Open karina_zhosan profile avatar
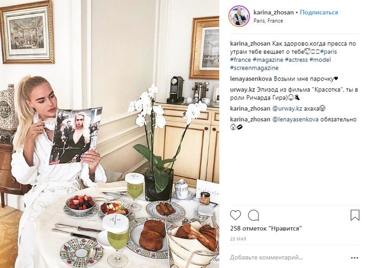367x268 pixels. click(x=239, y=16)
